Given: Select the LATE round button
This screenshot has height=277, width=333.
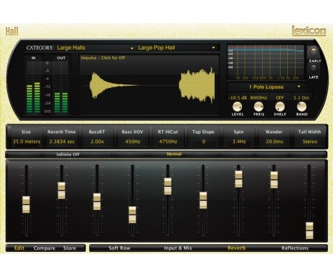Looking at the screenshot, I should (x=313, y=69).
